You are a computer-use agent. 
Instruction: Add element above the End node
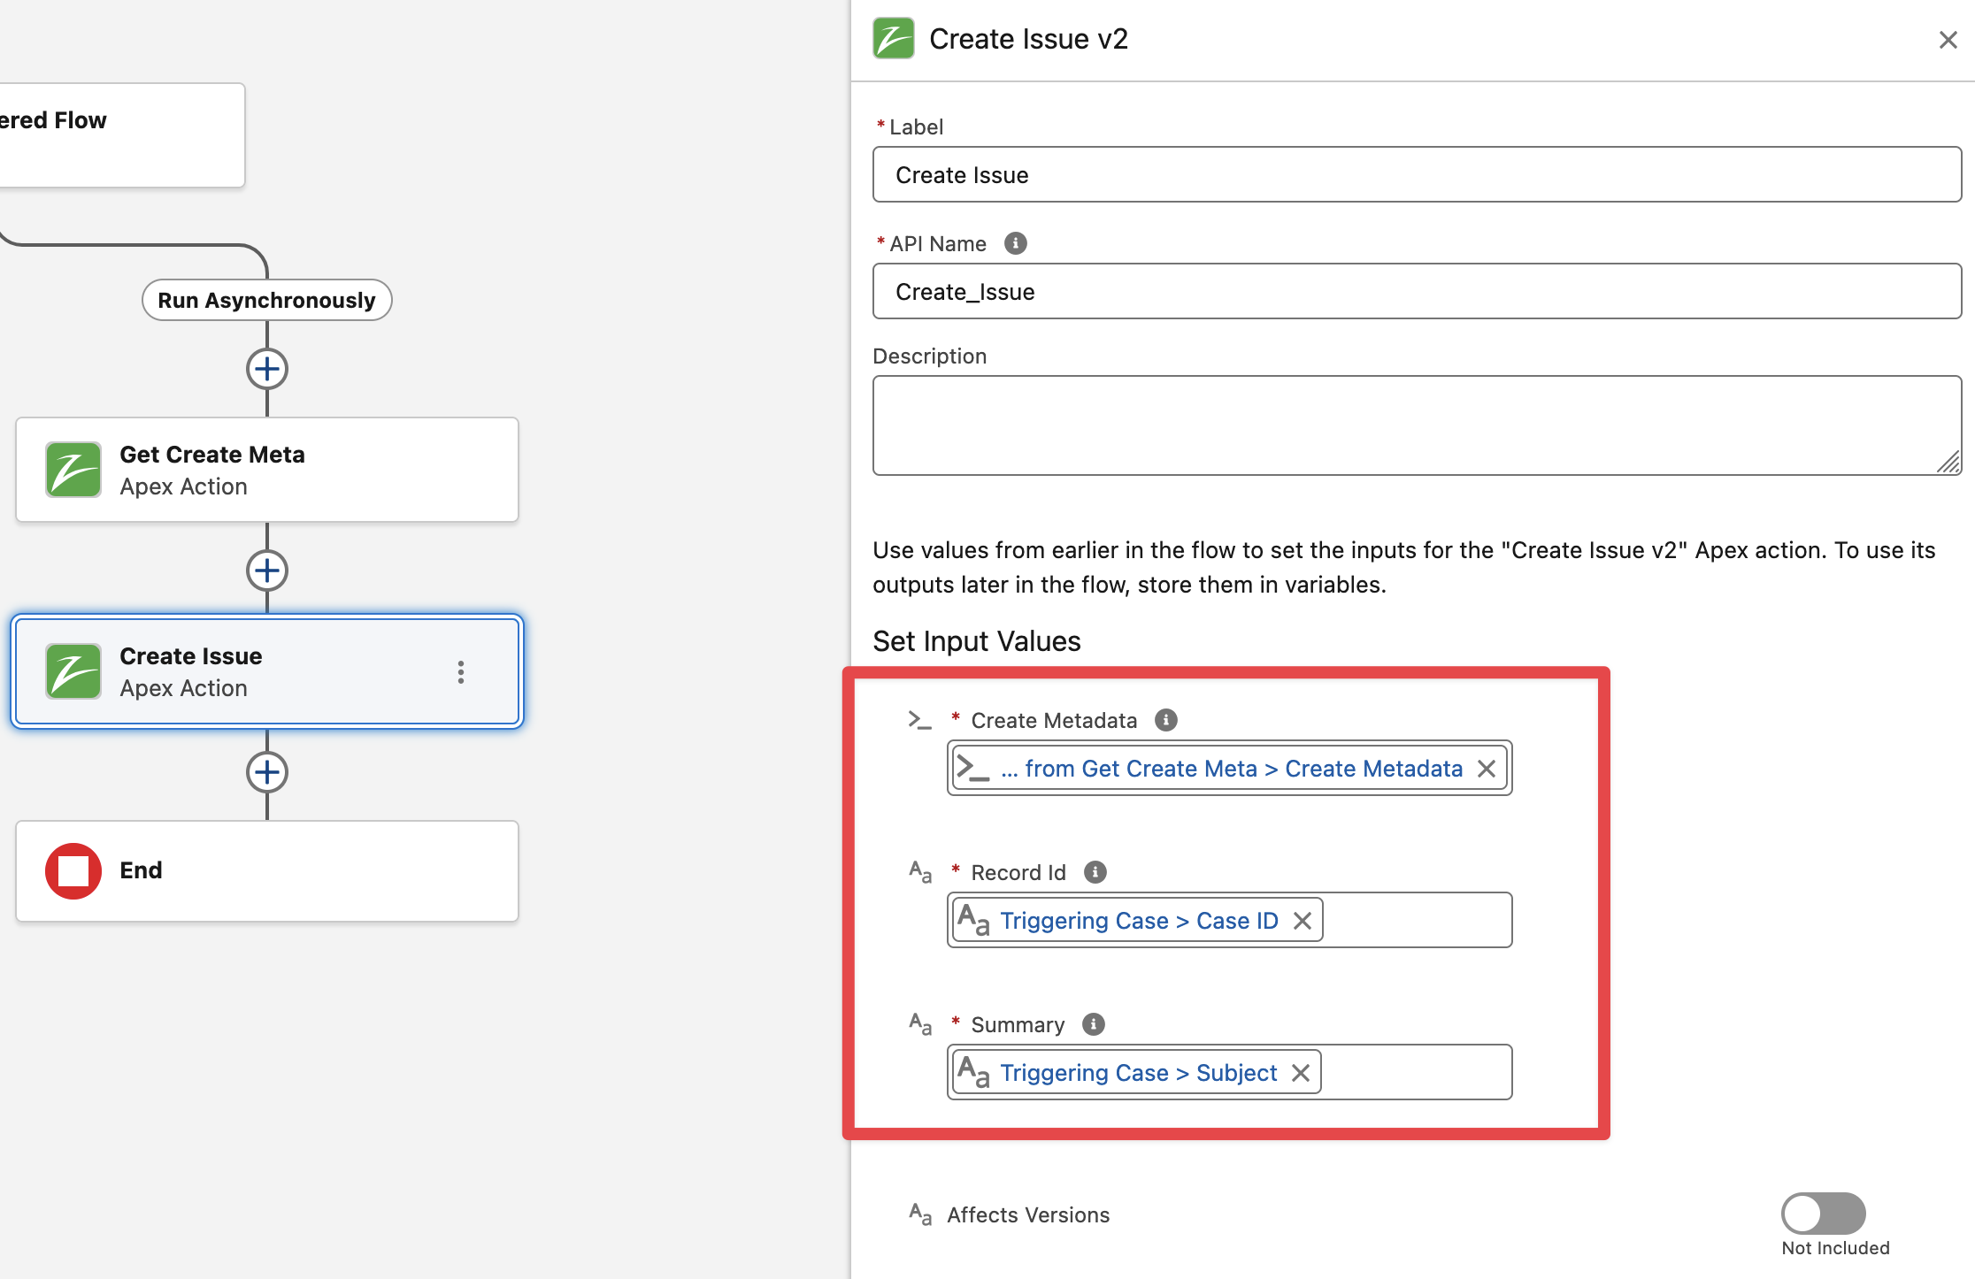coord(266,772)
